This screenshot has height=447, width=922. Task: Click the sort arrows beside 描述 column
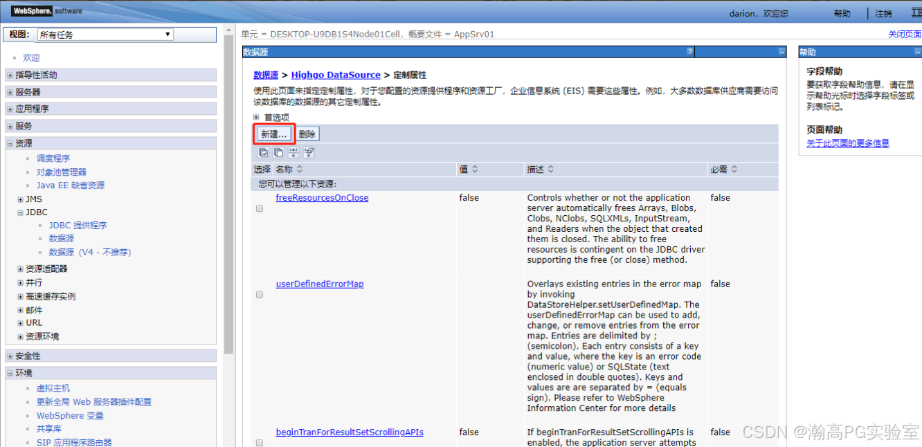550,169
